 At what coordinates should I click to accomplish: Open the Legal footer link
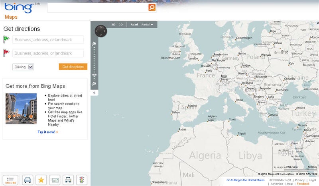[x=312, y=180]
